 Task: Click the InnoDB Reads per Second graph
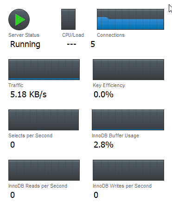44,170
